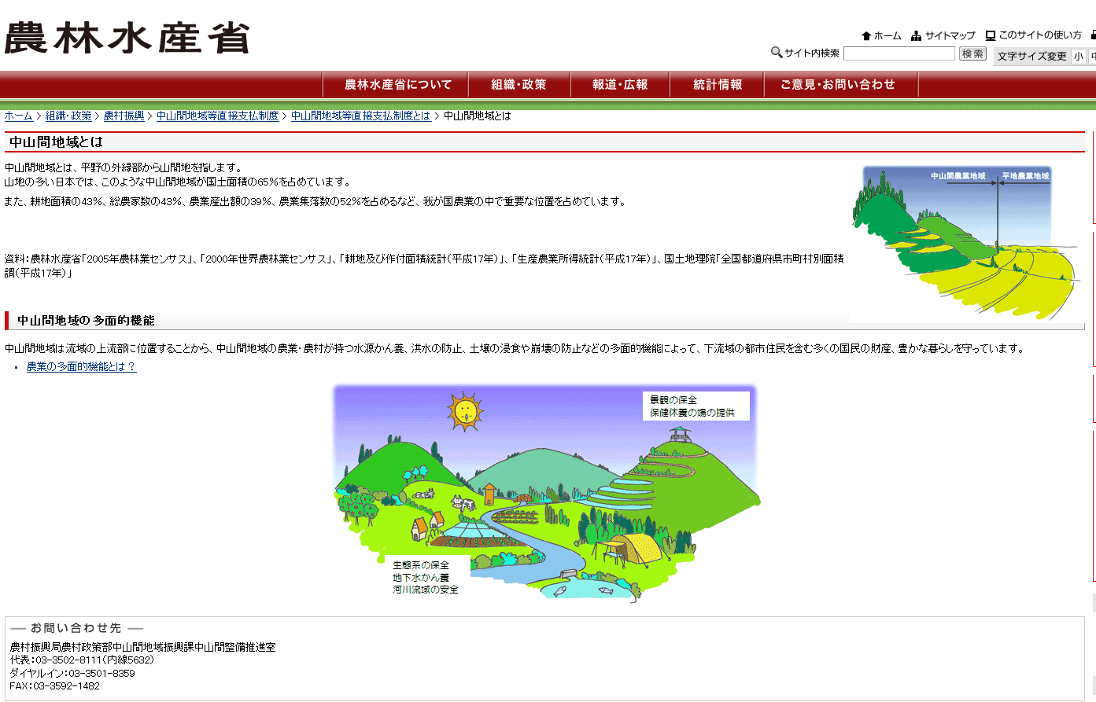Open ご意見・お問い合わせ menu item

pyautogui.click(x=838, y=85)
